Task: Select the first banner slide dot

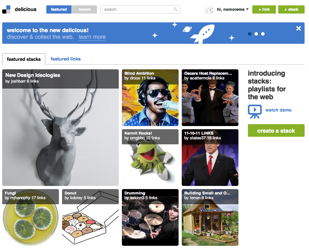Action: (249, 34)
